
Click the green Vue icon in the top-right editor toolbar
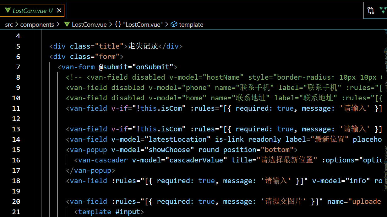click(383, 10)
